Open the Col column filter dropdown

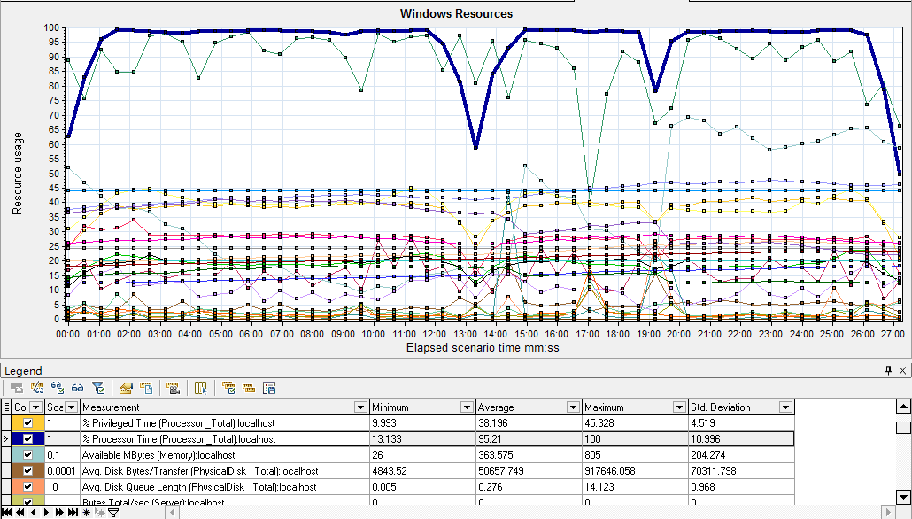click(x=36, y=407)
